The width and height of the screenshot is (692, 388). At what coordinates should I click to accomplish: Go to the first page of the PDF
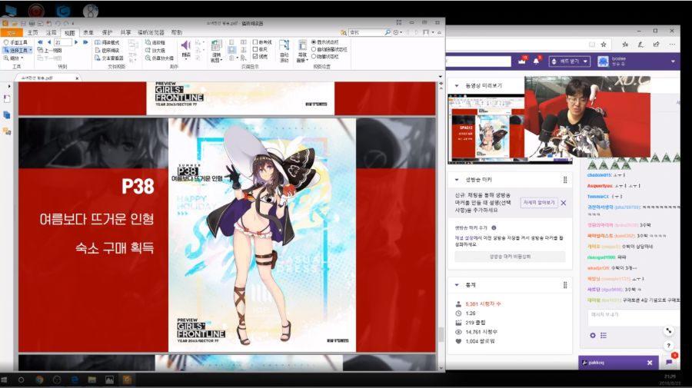[x=40, y=42]
